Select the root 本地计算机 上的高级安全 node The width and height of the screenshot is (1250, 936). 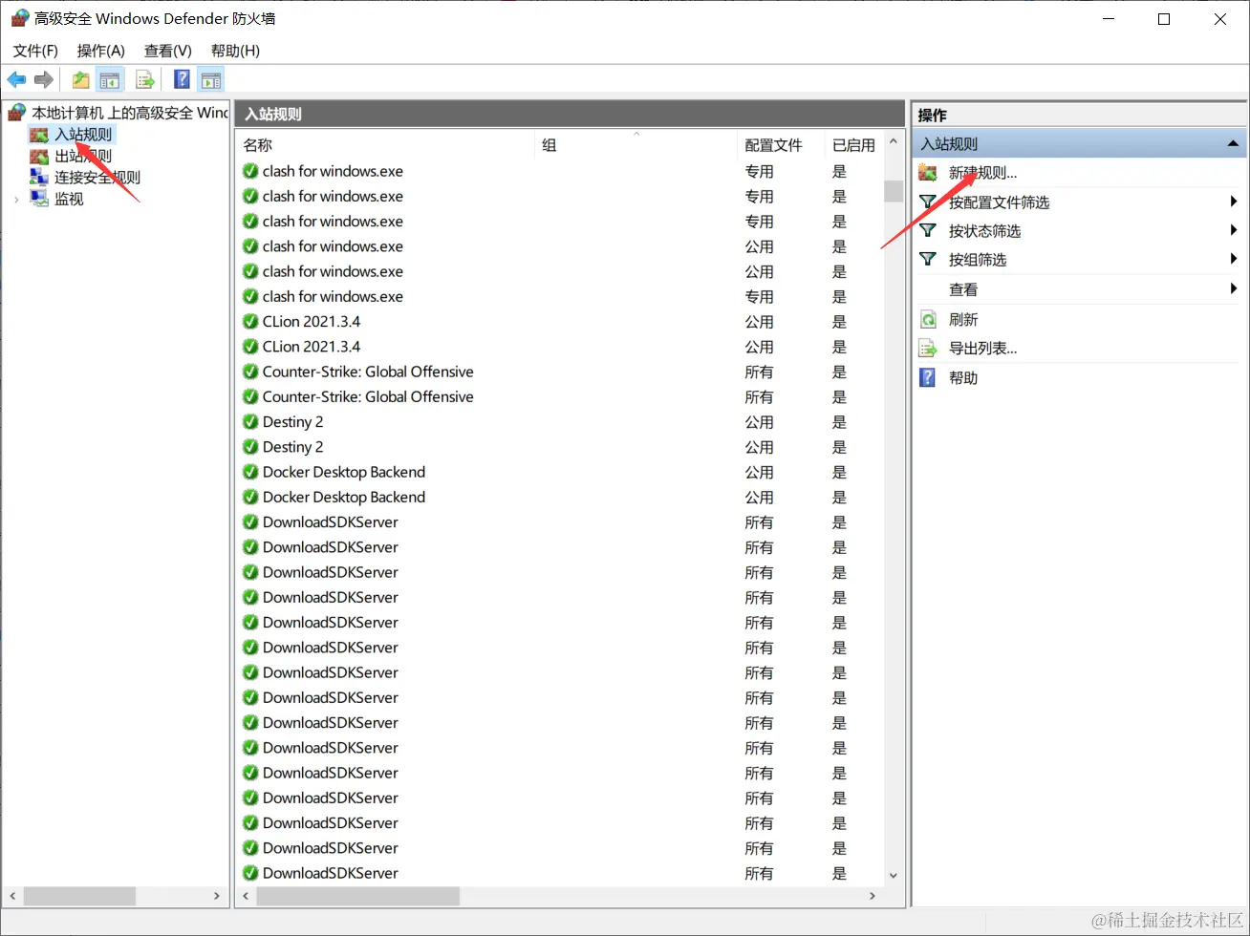click(x=130, y=113)
